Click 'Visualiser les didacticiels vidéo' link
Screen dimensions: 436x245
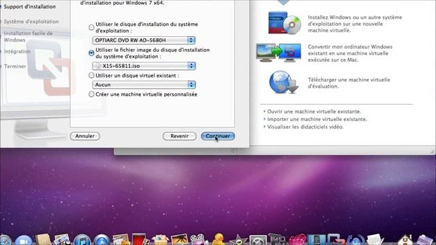tap(305, 127)
